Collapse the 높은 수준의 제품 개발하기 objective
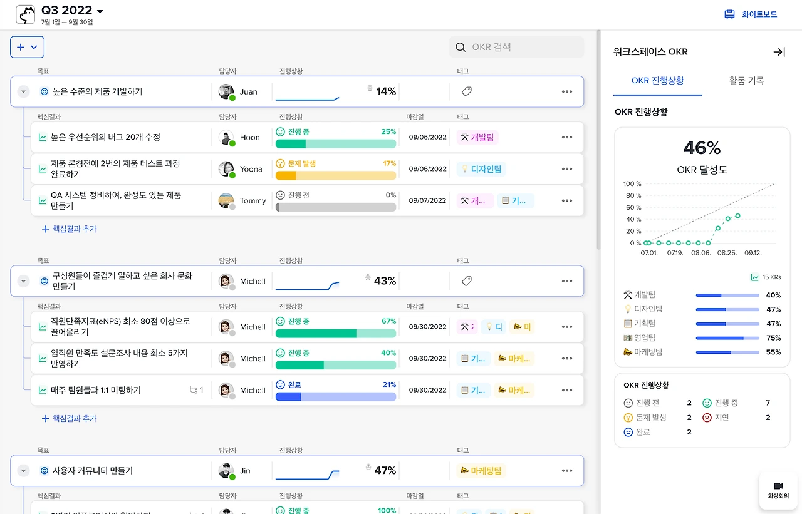Viewport: 802px width, 514px height. 23,91
